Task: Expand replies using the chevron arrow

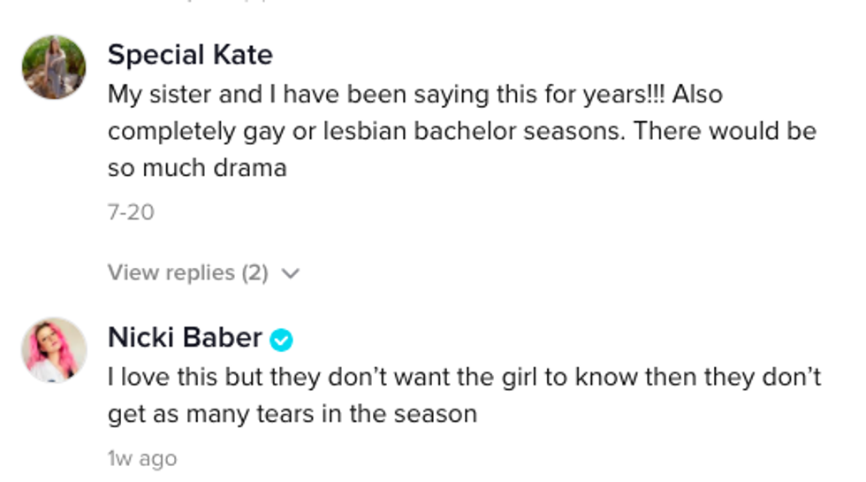Action: click(x=290, y=273)
